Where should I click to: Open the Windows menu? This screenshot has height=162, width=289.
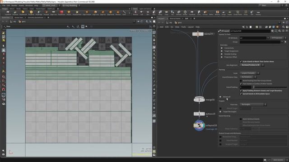(x=29, y=5)
